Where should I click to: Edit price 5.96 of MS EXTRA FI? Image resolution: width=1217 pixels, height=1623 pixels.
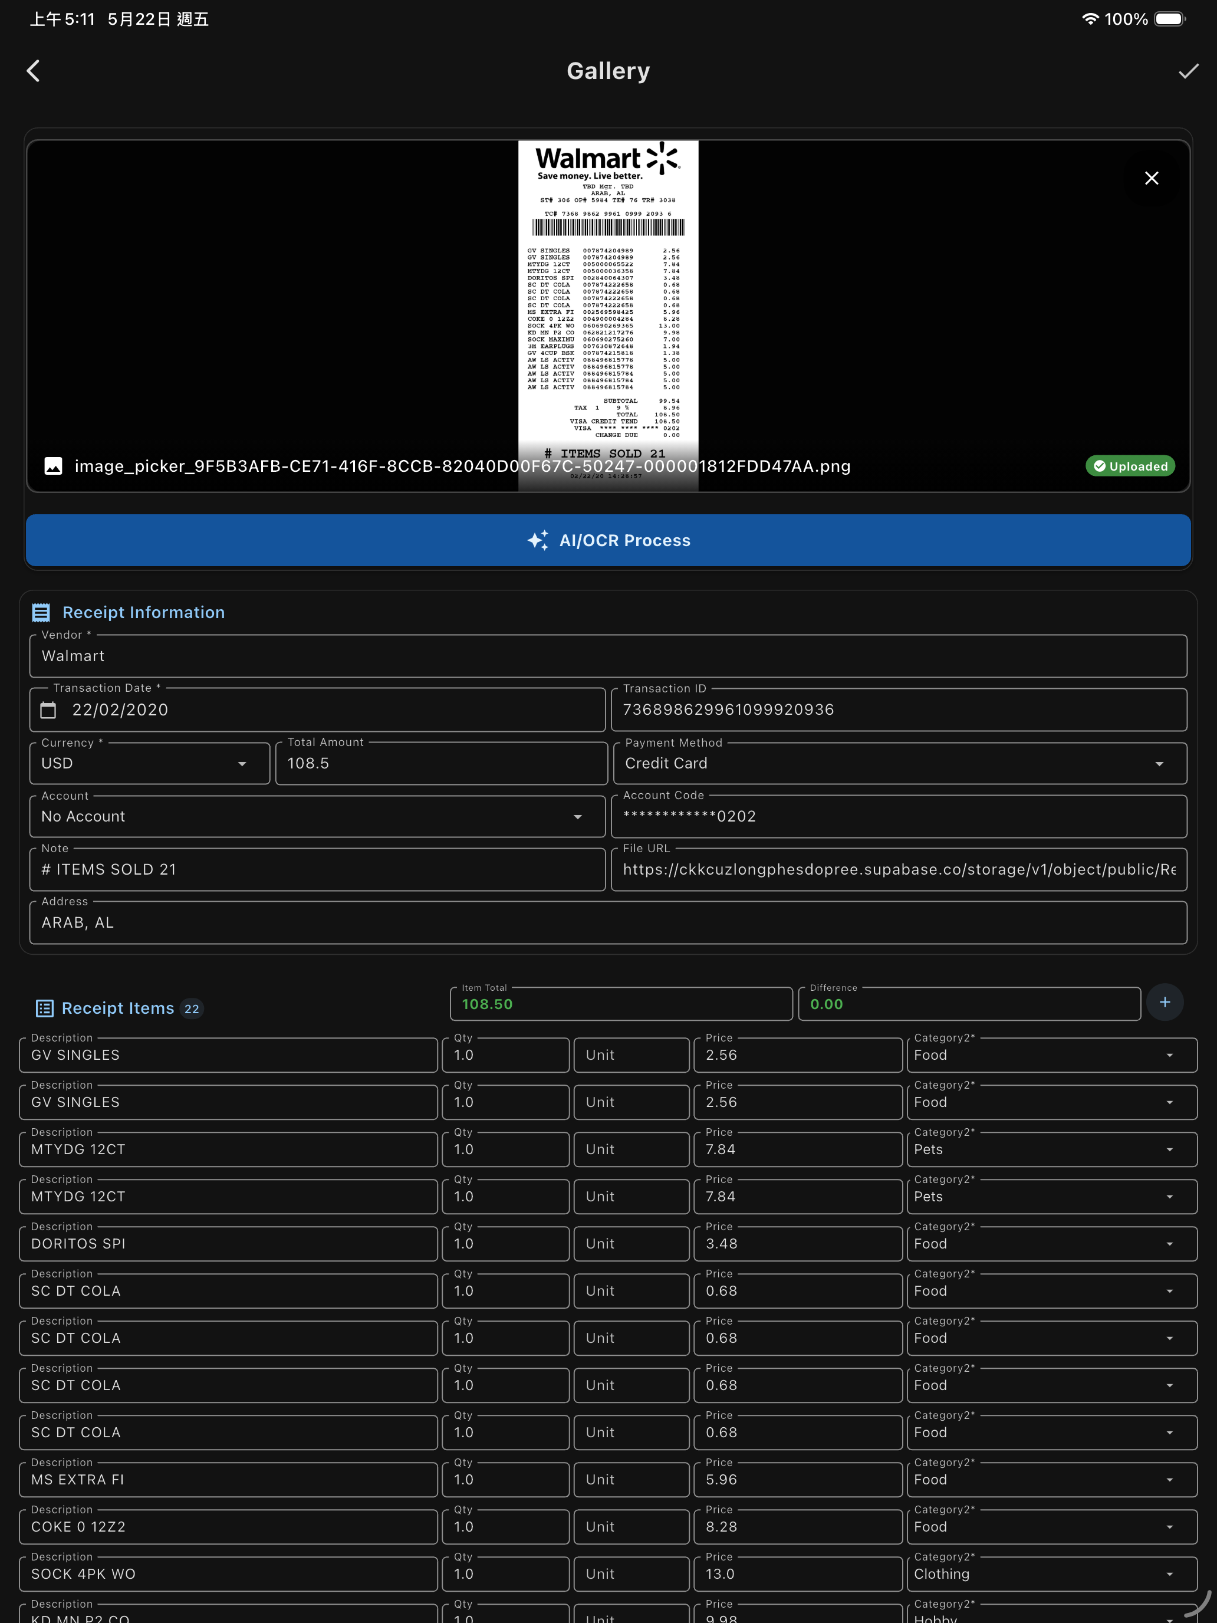coord(798,1479)
